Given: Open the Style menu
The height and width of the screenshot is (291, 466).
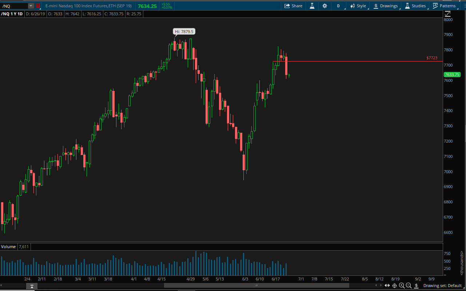Looking at the screenshot, I should 358,6.
